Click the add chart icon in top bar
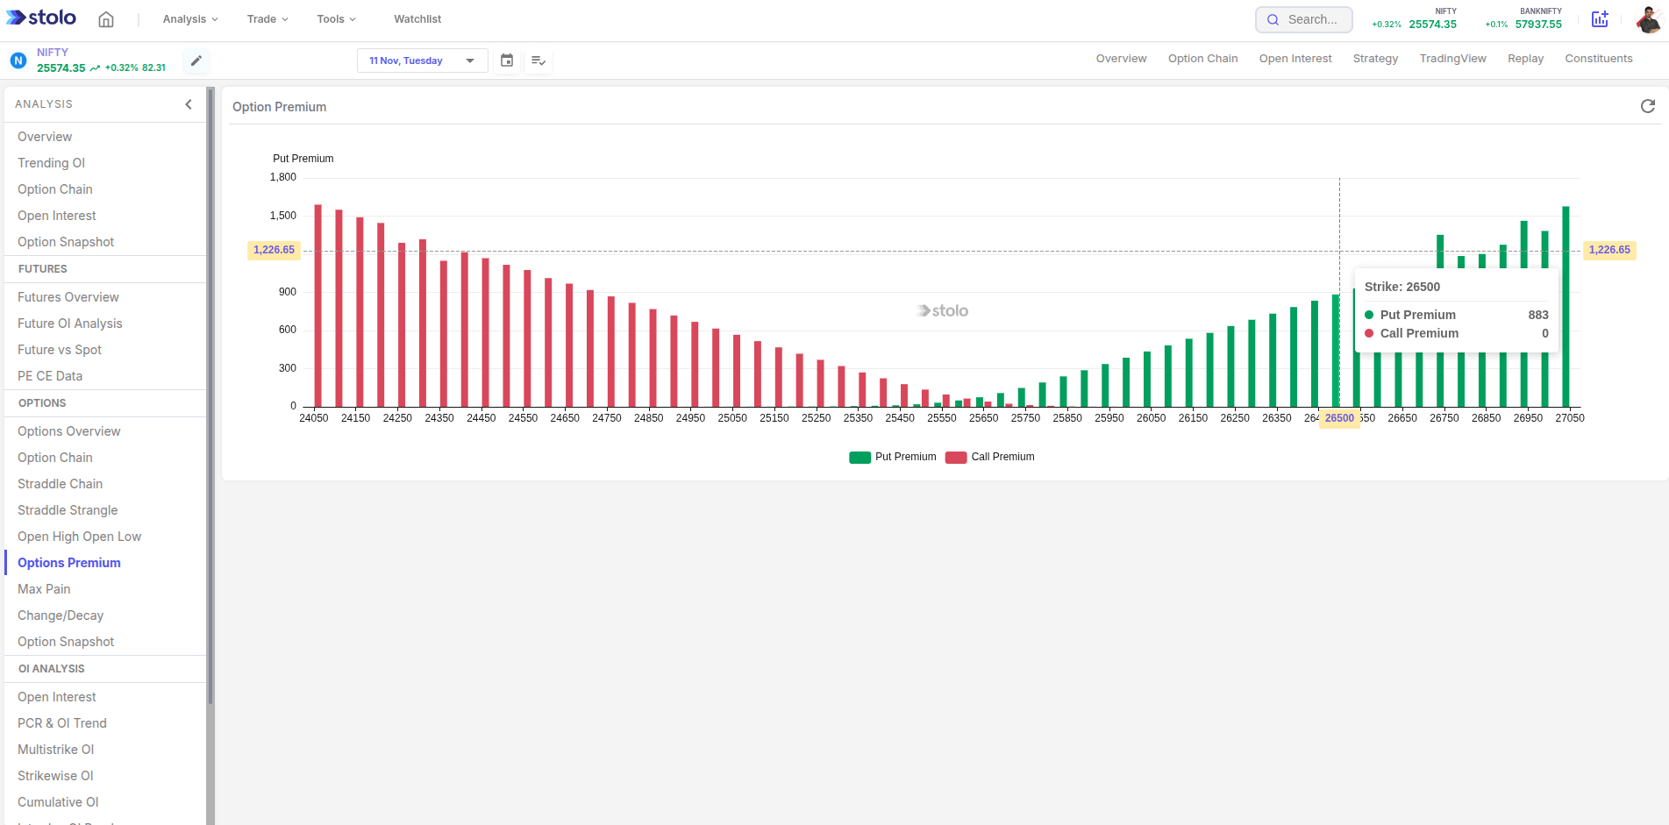Viewport: 1669px width, 825px height. coord(1600,18)
